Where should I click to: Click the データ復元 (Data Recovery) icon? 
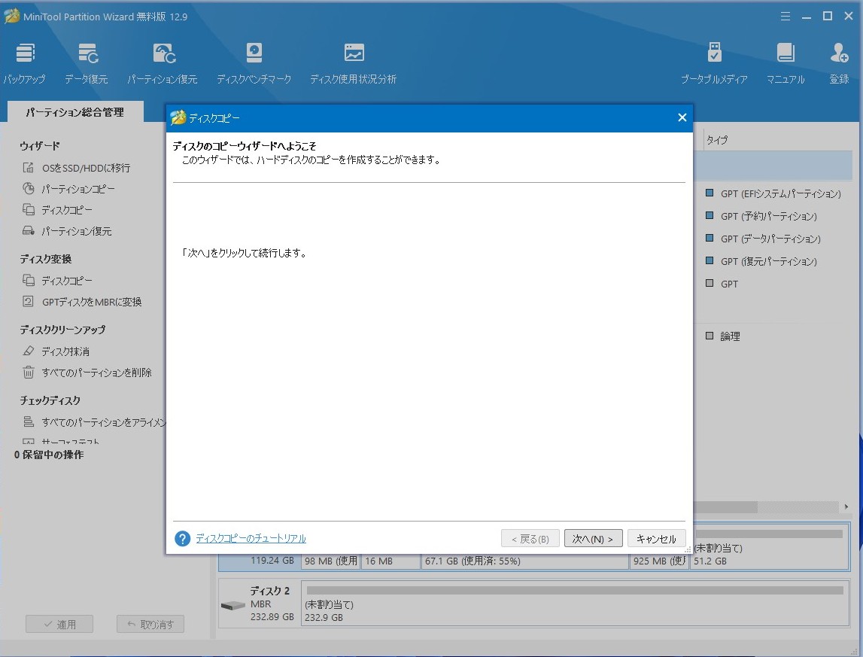(87, 54)
